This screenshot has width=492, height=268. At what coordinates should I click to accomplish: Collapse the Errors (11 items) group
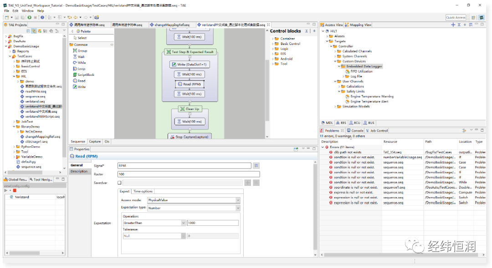point(323,147)
